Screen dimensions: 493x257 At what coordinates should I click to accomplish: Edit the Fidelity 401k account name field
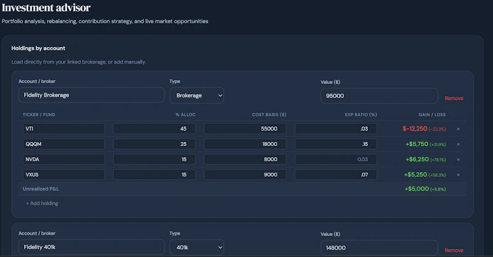click(91, 247)
